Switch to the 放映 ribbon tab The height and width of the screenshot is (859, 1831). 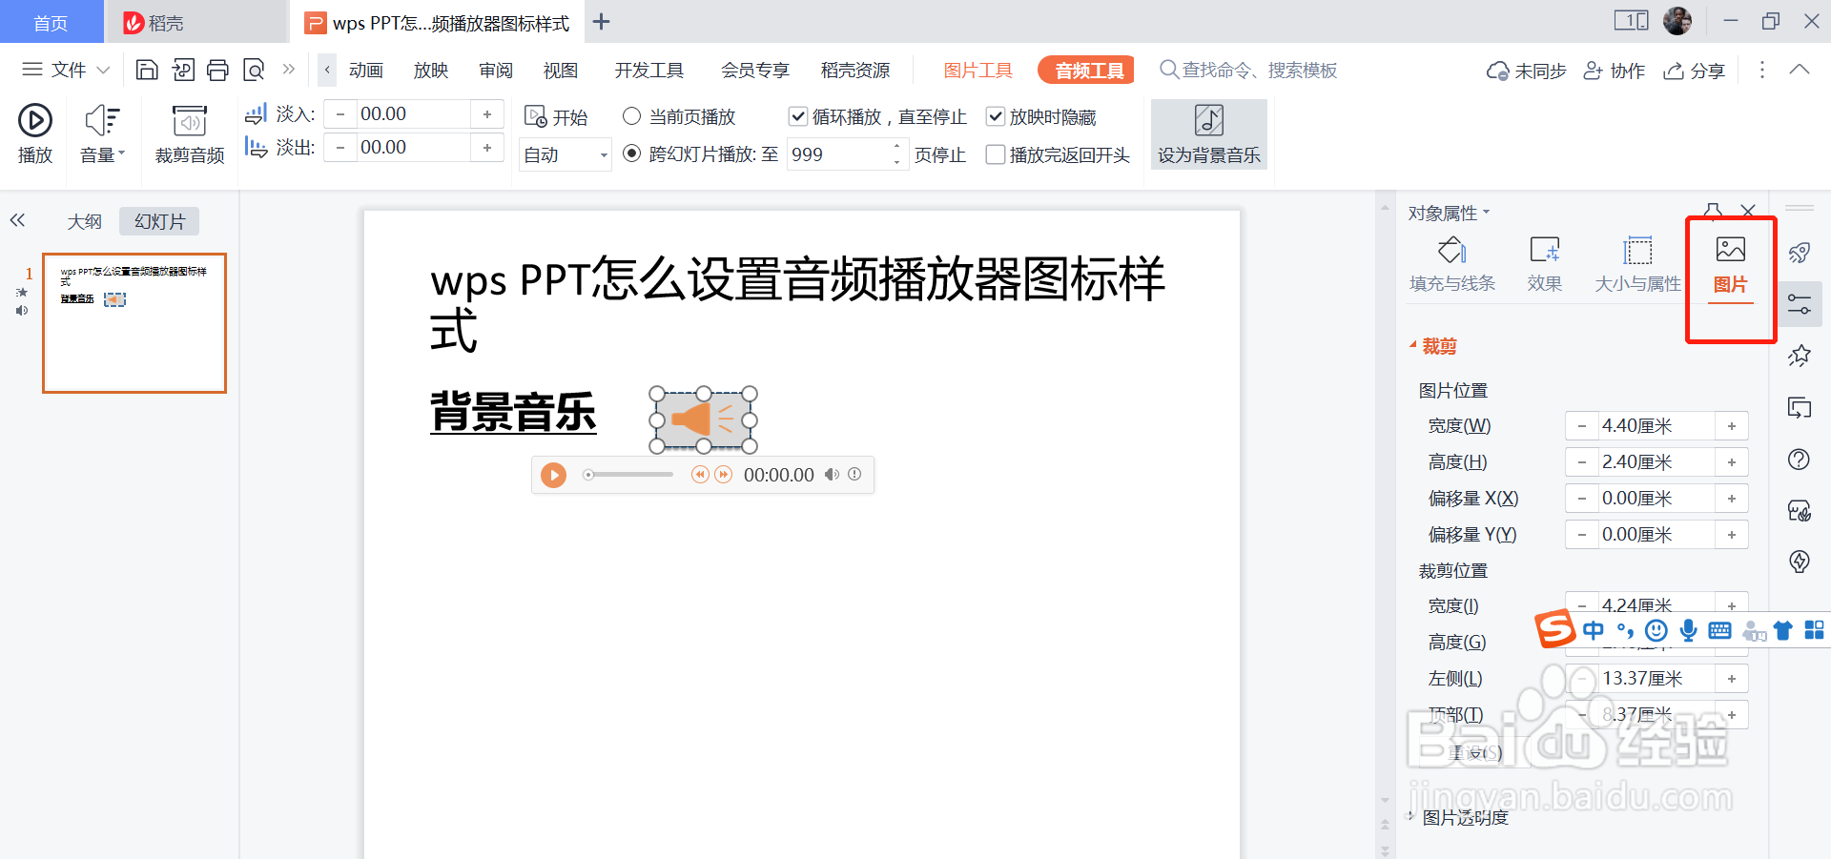[x=430, y=71]
